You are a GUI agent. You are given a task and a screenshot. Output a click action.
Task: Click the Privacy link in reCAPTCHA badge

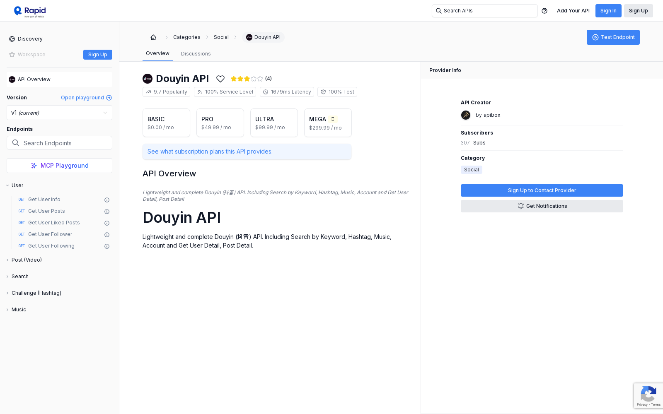pyautogui.click(x=642, y=404)
